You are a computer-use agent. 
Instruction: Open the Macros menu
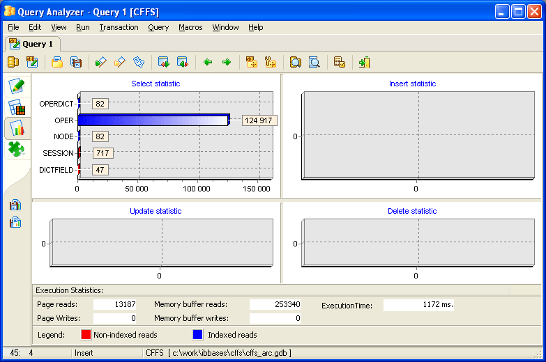190,27
